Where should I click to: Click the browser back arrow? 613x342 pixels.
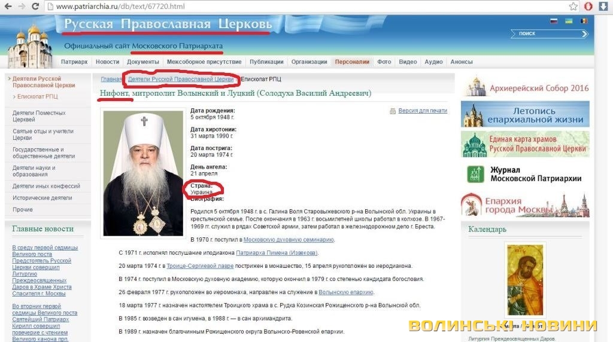(8, 6)
